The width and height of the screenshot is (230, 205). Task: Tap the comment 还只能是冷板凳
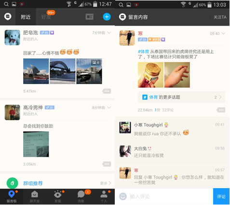pyautogui.click(x=149, y=155)
